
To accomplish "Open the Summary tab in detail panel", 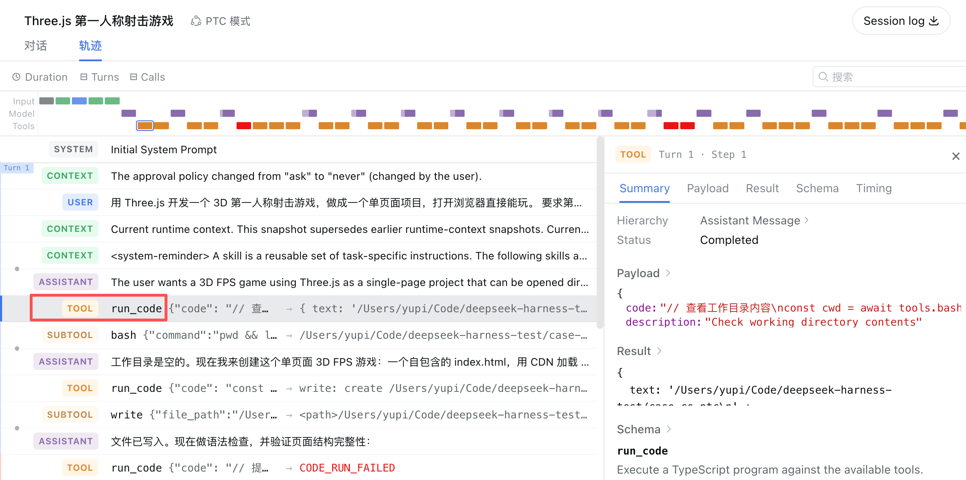I will pos(644,188).
